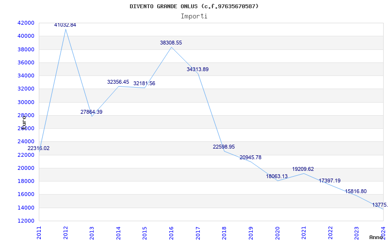Select the data label 22598.95

coord(224,147)
